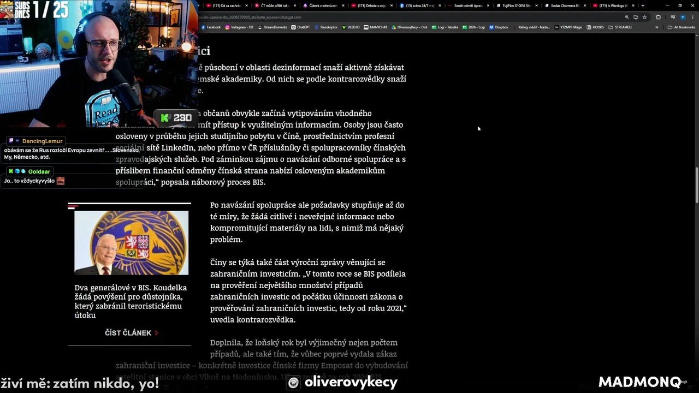The image size is (699, 393).
Task: Open the Facebook bookmark
Action: tap(211, 27)
